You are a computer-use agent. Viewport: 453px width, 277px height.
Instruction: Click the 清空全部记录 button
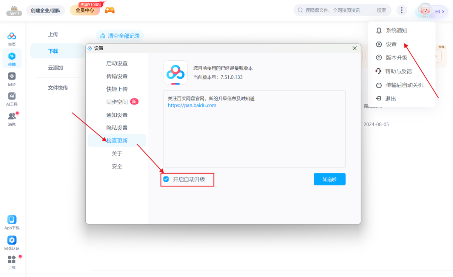pos(120,36)
